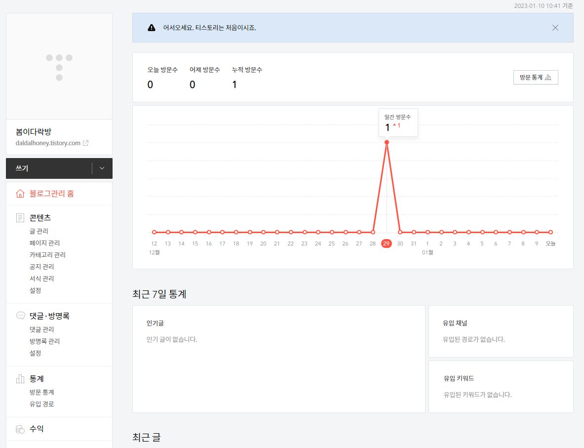Image resolution: width=584 pixels, height=448 pixels.
Task: Click the 댓글·방명록 section heading
Action: pos(49,316)
